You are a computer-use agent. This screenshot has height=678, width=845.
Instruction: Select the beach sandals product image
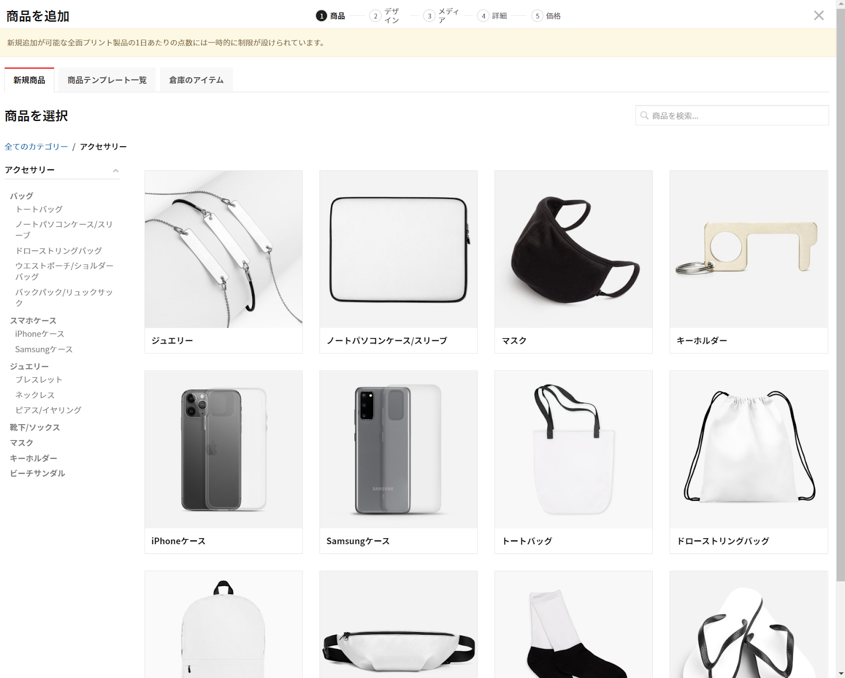749,625
